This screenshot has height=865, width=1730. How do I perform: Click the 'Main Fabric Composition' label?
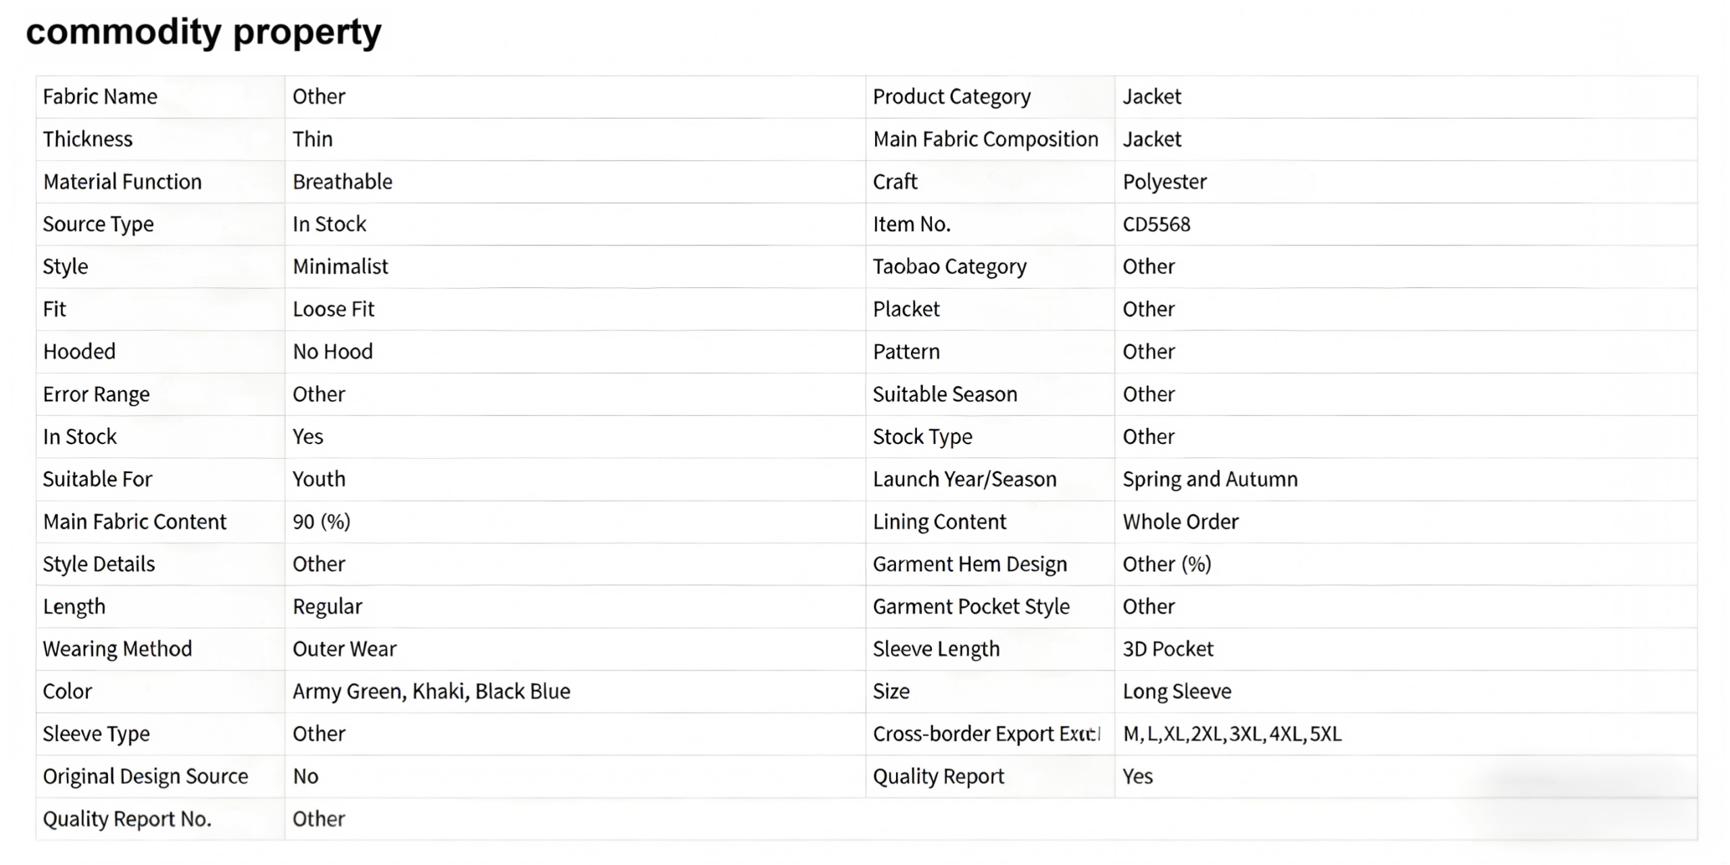[x=985, y=139]
